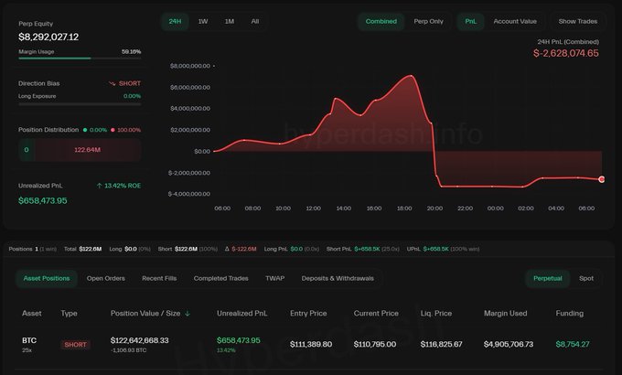The image size is (622, 375).
Task: Open the Open Orders tab
Action: pyautogui.click(x=105, y=278)
